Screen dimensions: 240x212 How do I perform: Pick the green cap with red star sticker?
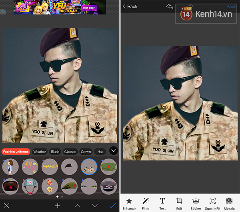(x=108, y=166)
